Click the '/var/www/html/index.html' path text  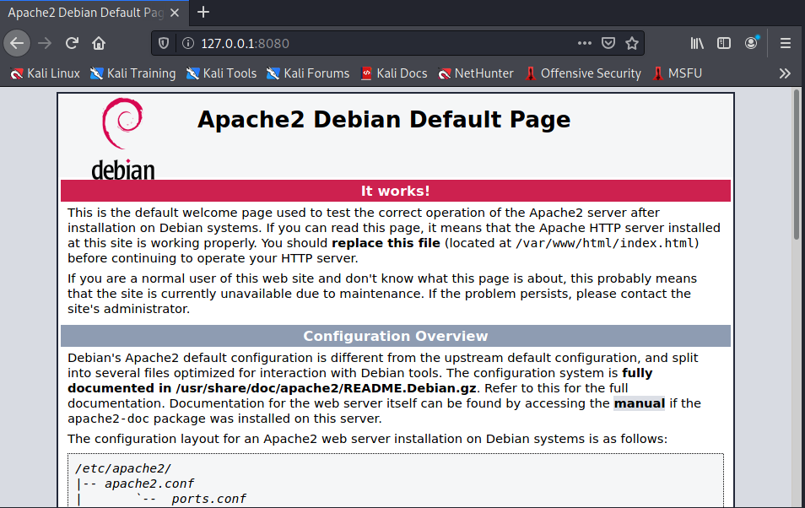pyautogui.click(x=605, y=243)
